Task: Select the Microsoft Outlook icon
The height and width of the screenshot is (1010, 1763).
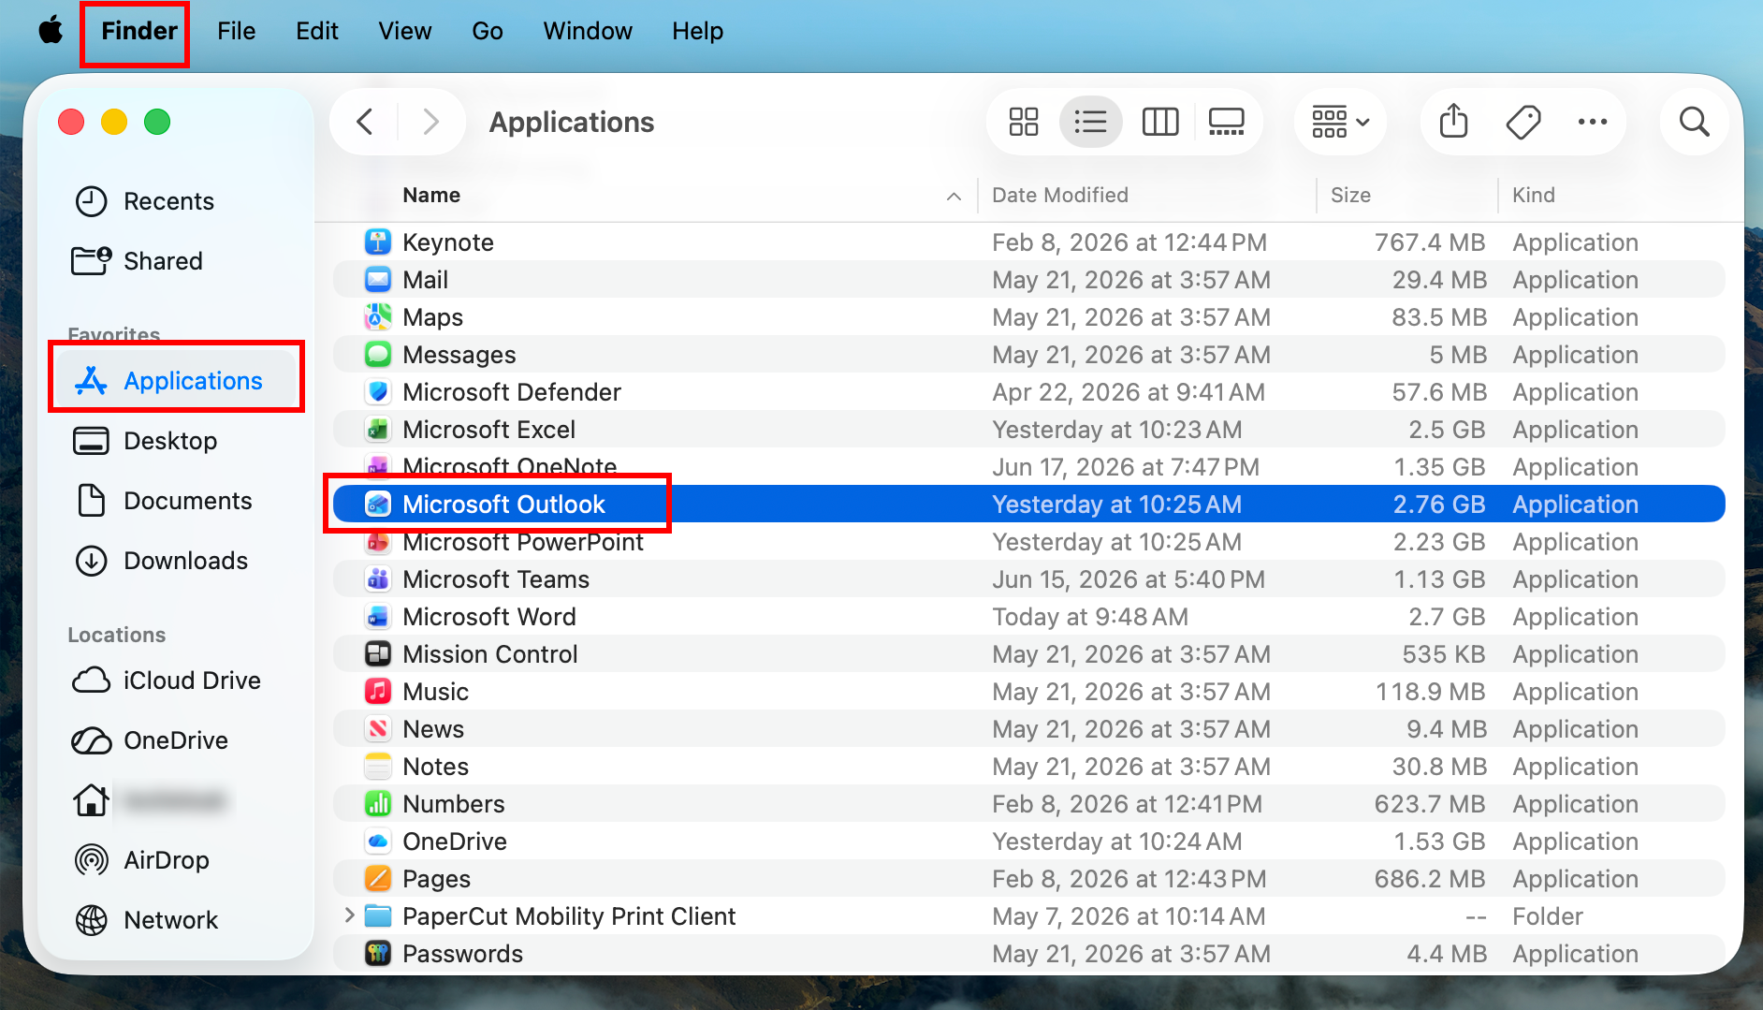Action: click(x=377, y=504)
